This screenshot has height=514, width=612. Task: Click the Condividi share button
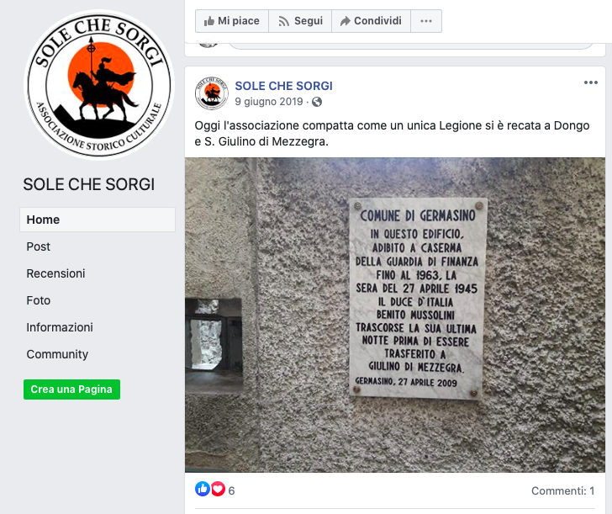pos(371,21)
